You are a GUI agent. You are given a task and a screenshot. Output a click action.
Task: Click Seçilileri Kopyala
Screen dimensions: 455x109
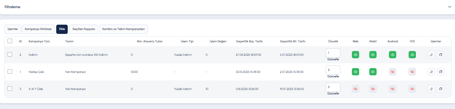pyautogui.click(x=83, y=29)
